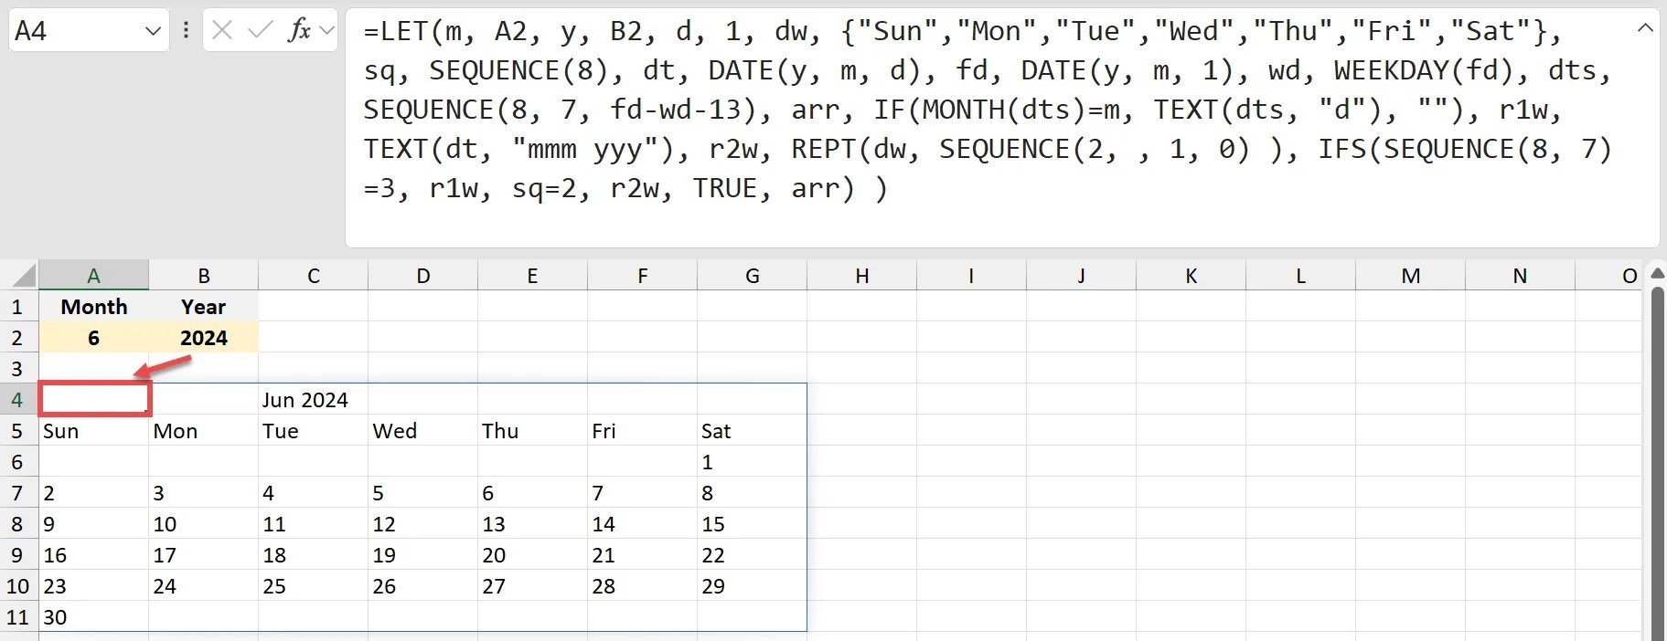This screenshot has height=641, width=1667.
Task: Select row 8 header
Action: 18,524
